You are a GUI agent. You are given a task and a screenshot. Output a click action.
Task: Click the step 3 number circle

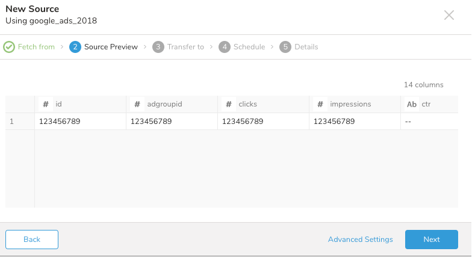[x=158, y=47]
